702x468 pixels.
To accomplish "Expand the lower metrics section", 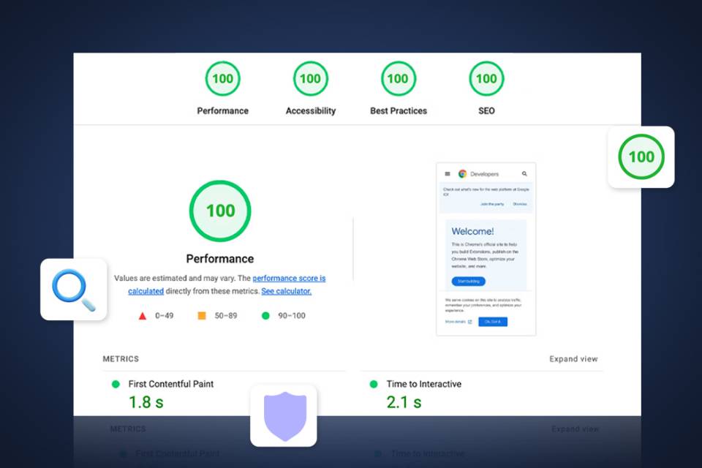I will tap(575, 429).
